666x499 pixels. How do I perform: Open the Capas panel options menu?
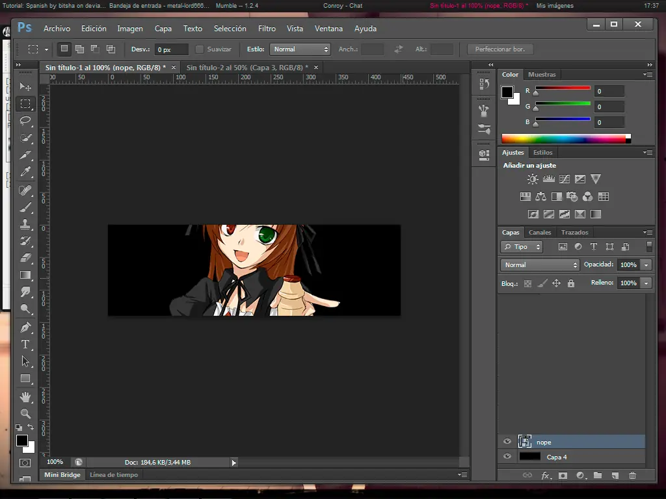(648, 232)
